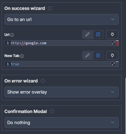
Task: Open the 'Do nothing' dropdown
Action: 61,123
